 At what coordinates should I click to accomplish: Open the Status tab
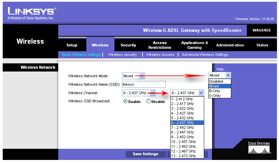point(262,45)
